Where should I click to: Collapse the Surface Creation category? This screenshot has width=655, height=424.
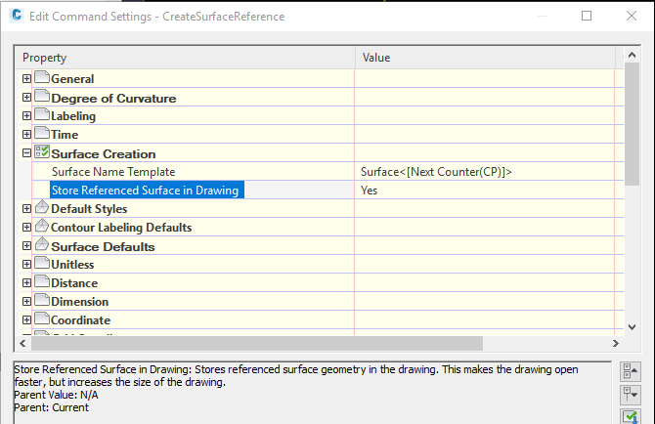[x=26, y=153]
